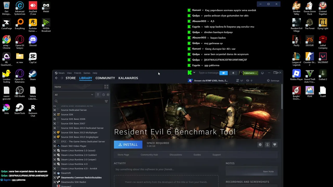Open chevron beside Qolpa 'msj gelmese iyi' message
Screen dimensions: 333x187
202,43
